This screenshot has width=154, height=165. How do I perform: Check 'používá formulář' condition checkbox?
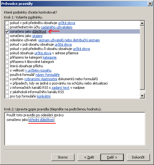(7, 75)
